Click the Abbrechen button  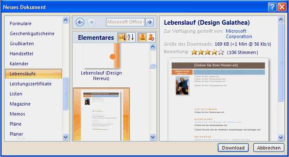click(269, 148)
